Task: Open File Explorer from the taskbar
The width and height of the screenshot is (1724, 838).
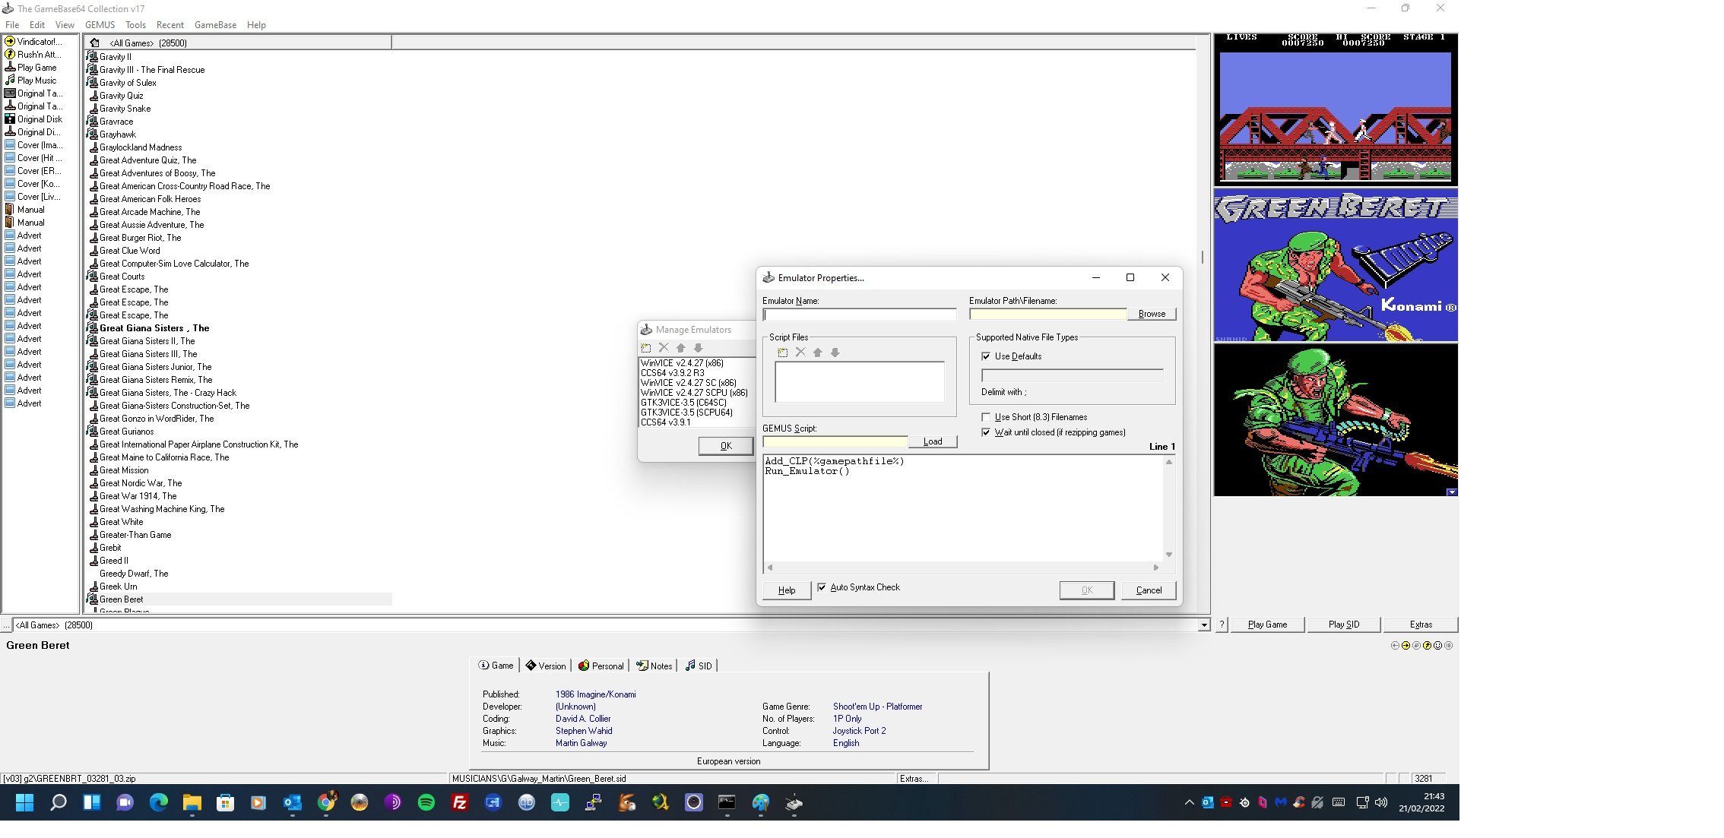Action: [192, 803]
